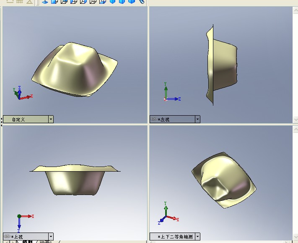Click the coordinate triad in the *左视 viewport
This screenshot has height=243, width=298.
pyautogui.click(x=172, y=92)
